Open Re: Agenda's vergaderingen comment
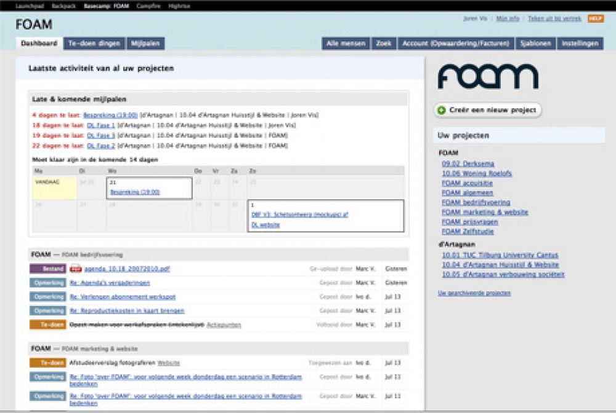The width and height of the screenshot is (616, 413). click(x=110, y=283)
